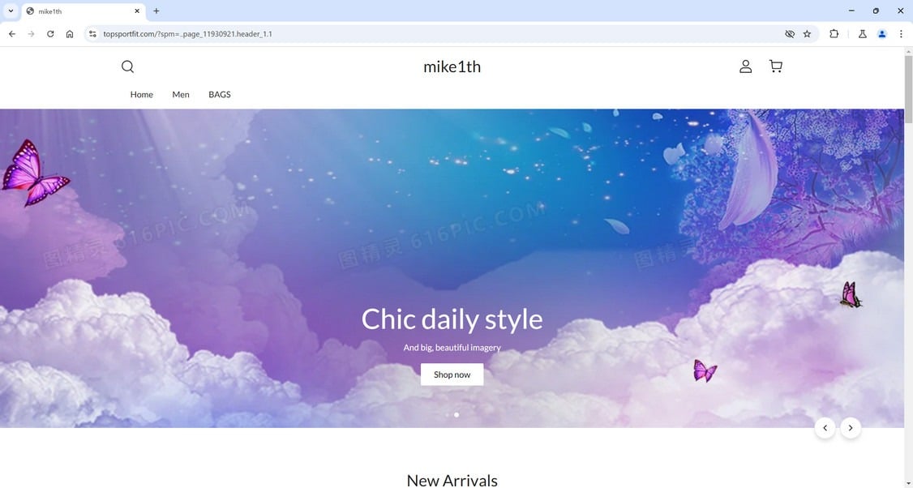Image resolution: width=913 pixels, height=488 pixels.
Task: Show the next banner slide
Action: [850, 428]
